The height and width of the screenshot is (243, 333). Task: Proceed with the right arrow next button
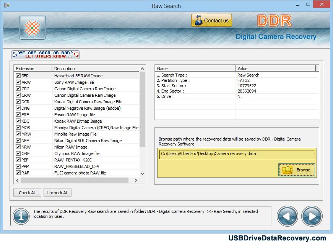click(x=312, y=216)
